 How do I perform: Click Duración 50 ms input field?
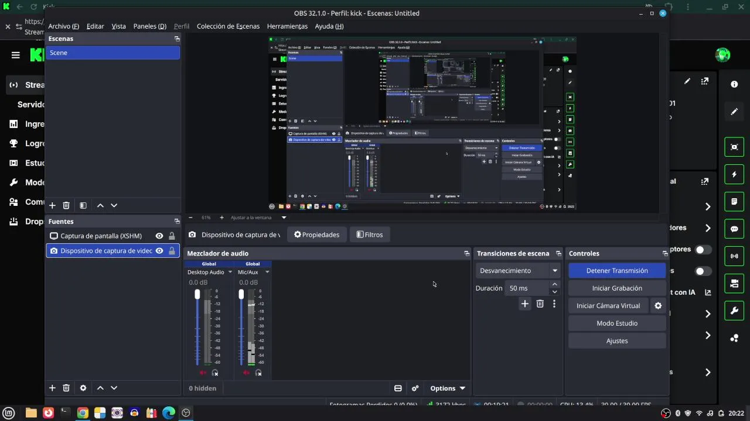(x=527, y=288)
